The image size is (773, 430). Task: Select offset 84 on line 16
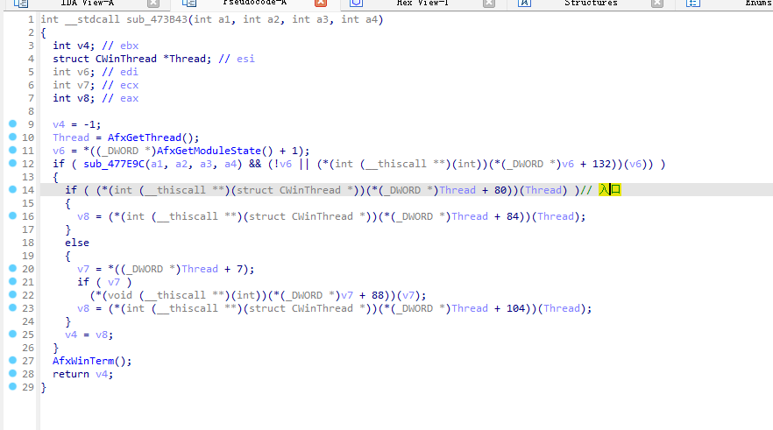[513, 216]
